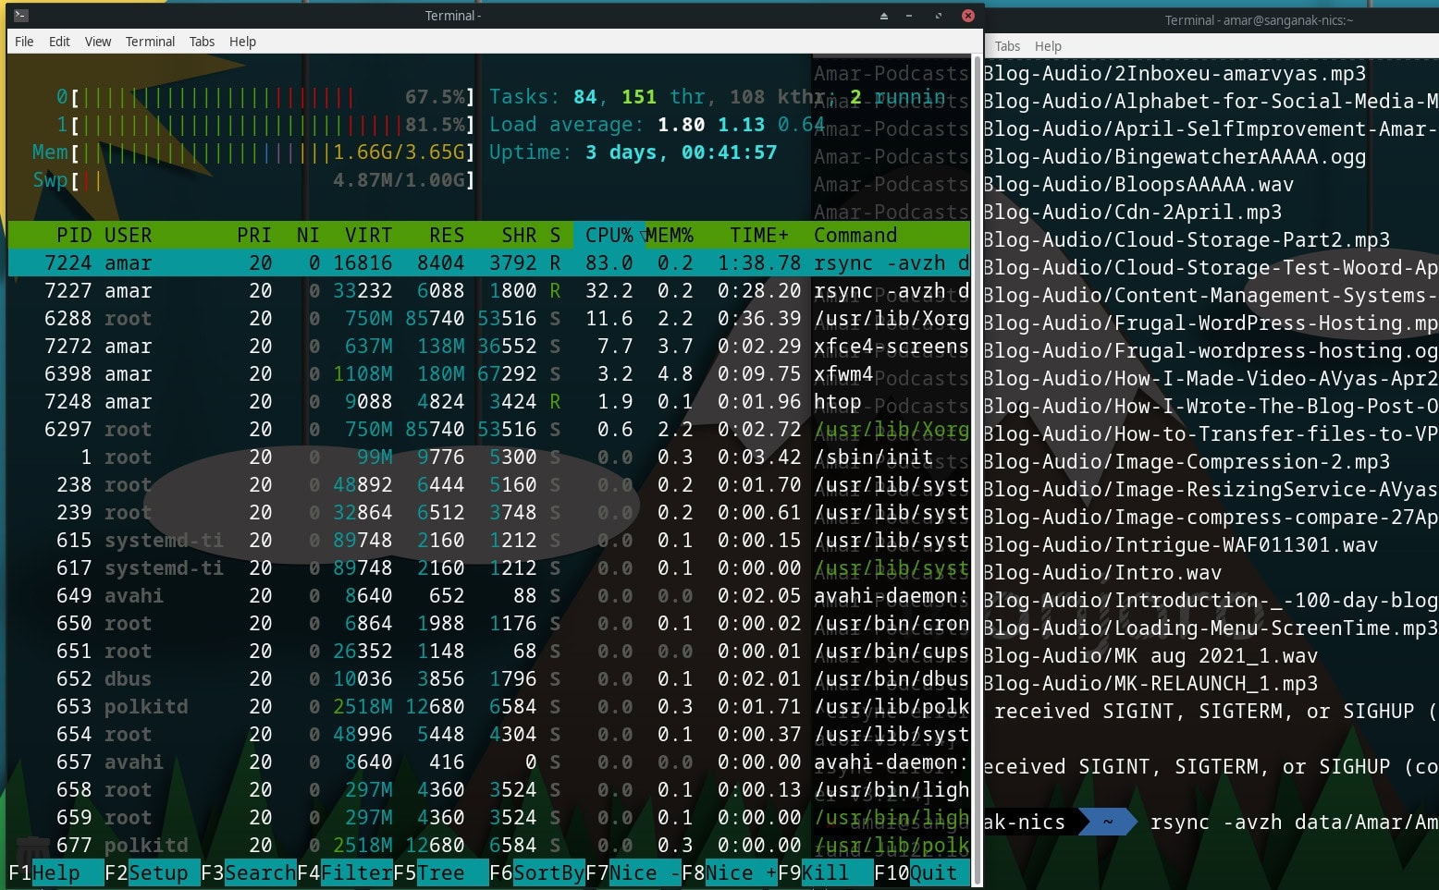Click the CPU 0 usage meter bar
The width and height of the screenshot is (1439, 890).
(x=266, y=96)
